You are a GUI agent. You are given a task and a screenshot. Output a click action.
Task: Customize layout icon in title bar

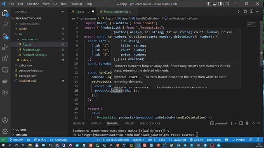(x=227, y=4)
